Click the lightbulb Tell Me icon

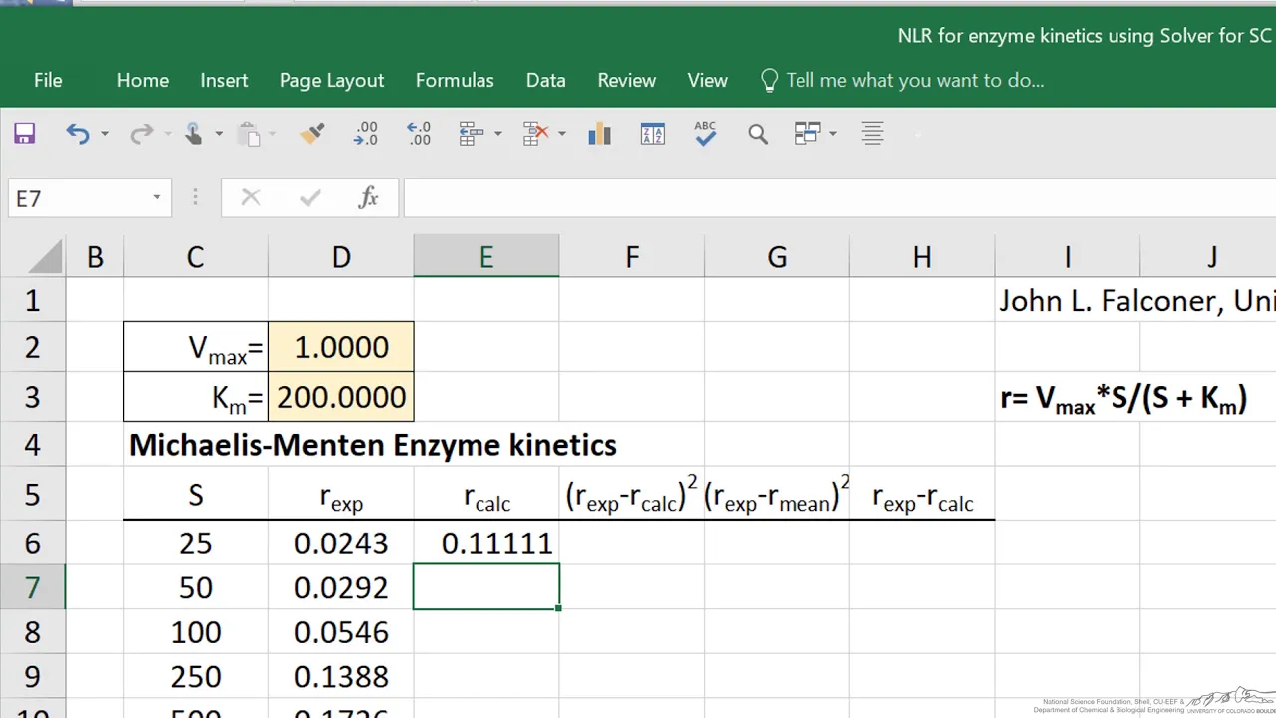coord(769,81)
